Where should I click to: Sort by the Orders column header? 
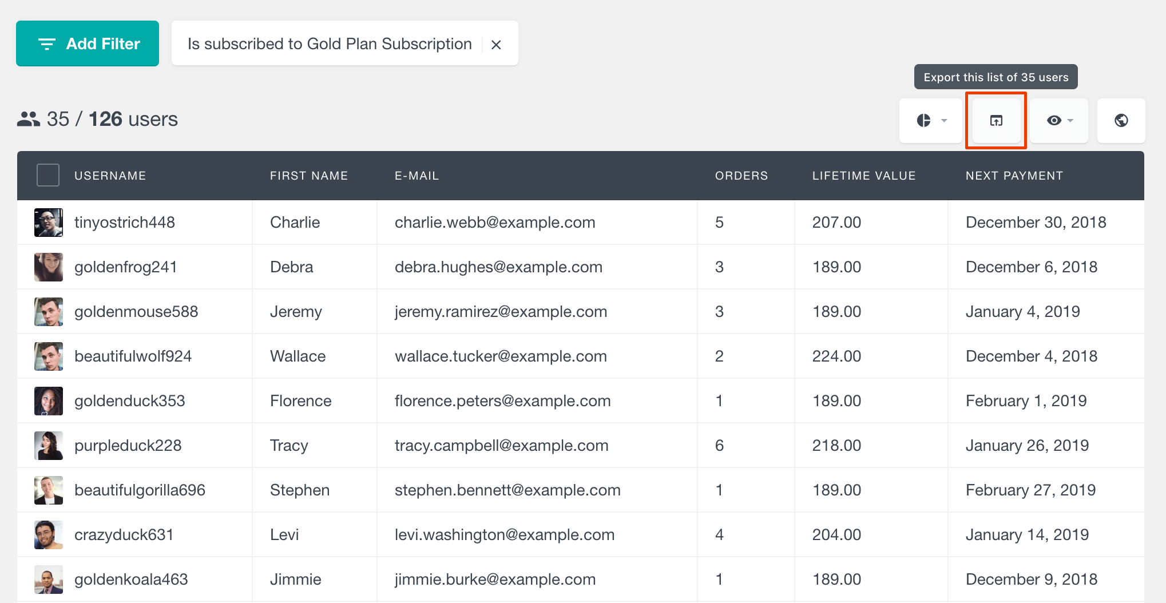pos(741,176)
